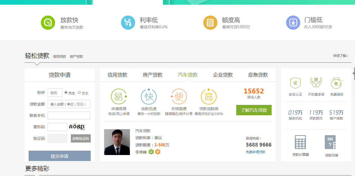Click the 获取验证码 button
The width and height of the screenshot is (355, 176).
click(81, 138)
